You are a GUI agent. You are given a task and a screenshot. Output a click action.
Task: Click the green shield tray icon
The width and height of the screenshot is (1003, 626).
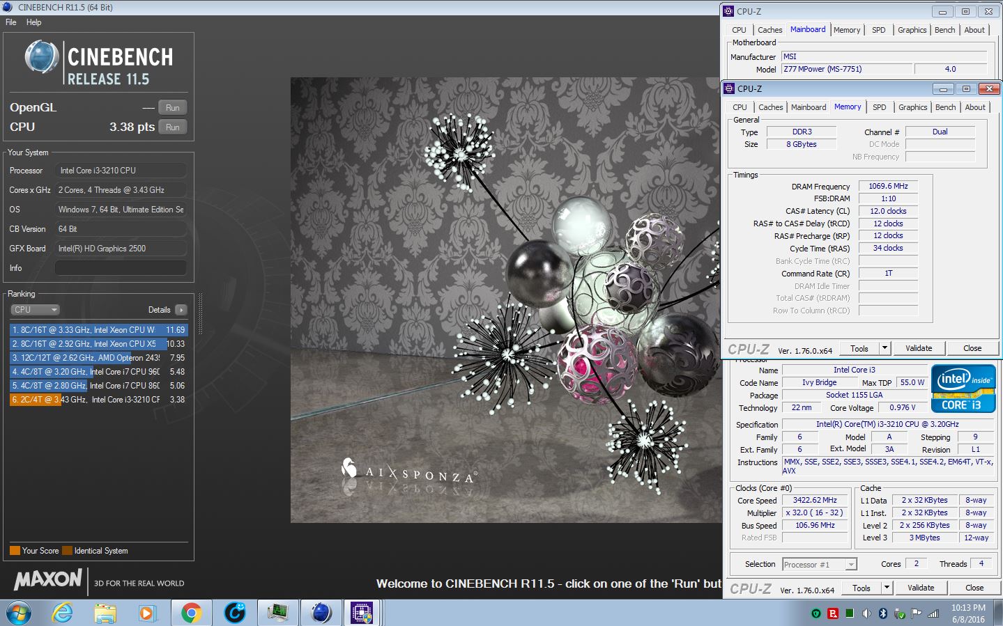(x=816, y=613)
